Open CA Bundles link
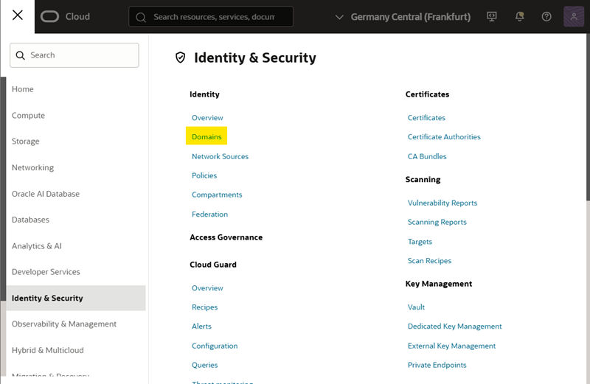 (427, 156)
